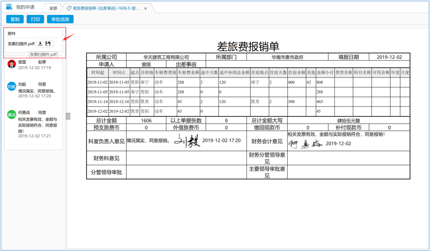Switch to the 全部 tab
The height and width of the screenshot is (251, 430).
tap(54, 8)
